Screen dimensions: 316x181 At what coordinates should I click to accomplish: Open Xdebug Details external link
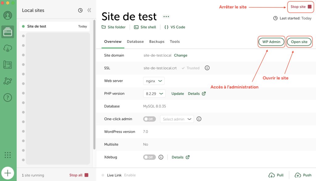pos(181,157)
